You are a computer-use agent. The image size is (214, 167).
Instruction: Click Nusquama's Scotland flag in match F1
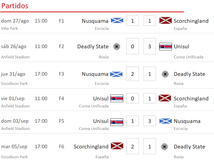coord(117,21)
